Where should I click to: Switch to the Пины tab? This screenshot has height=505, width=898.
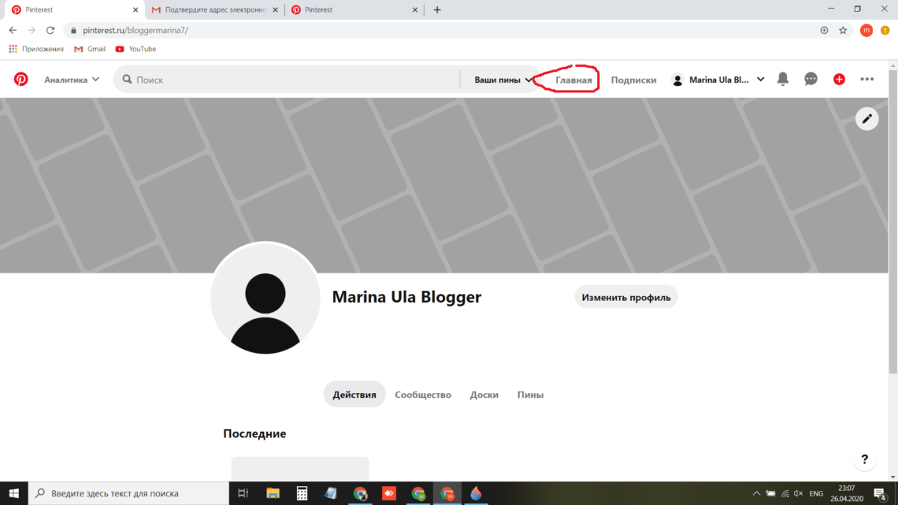(x=530, y=395)
